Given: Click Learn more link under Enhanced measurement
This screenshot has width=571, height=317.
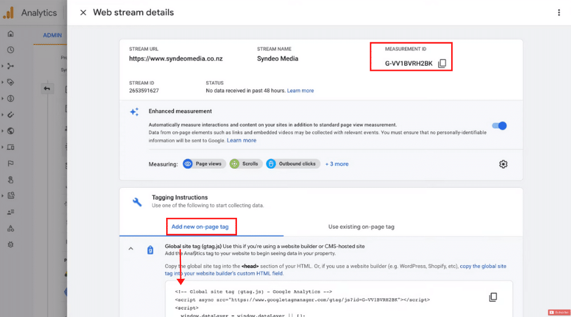Looking at the screenshot, I should (x=242, y=140).
